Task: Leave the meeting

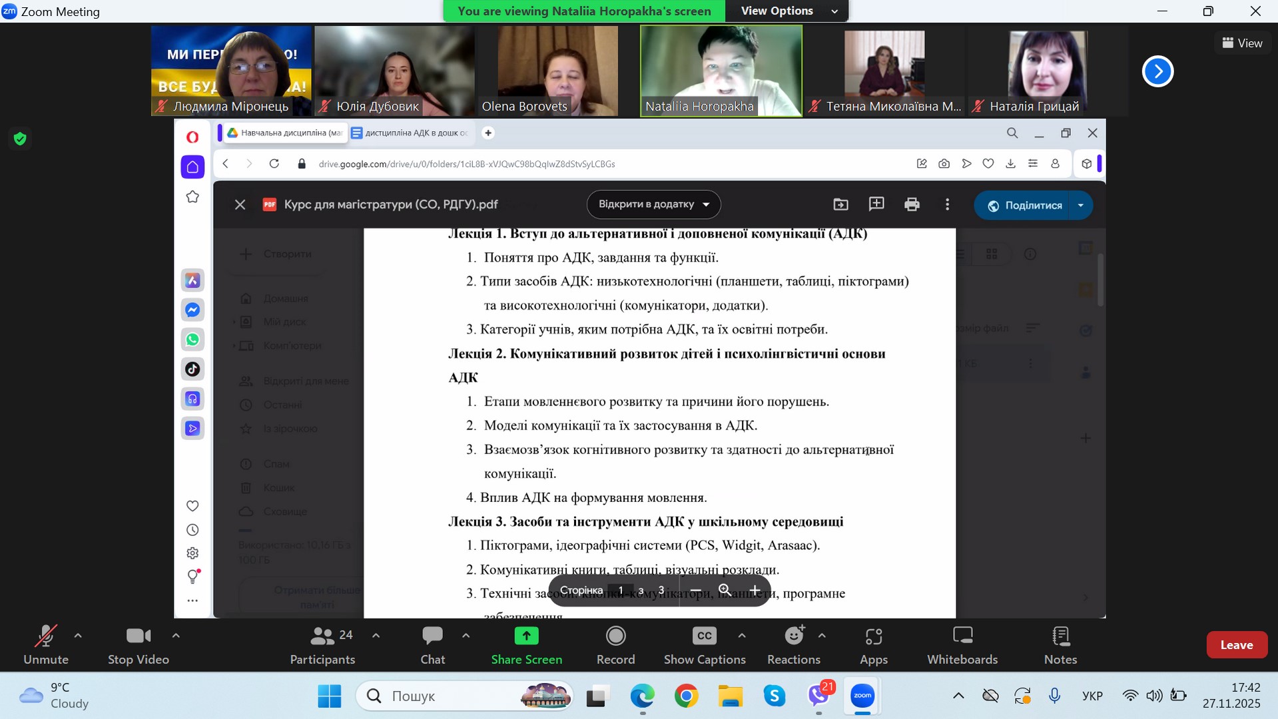Action: [1236, 644]
